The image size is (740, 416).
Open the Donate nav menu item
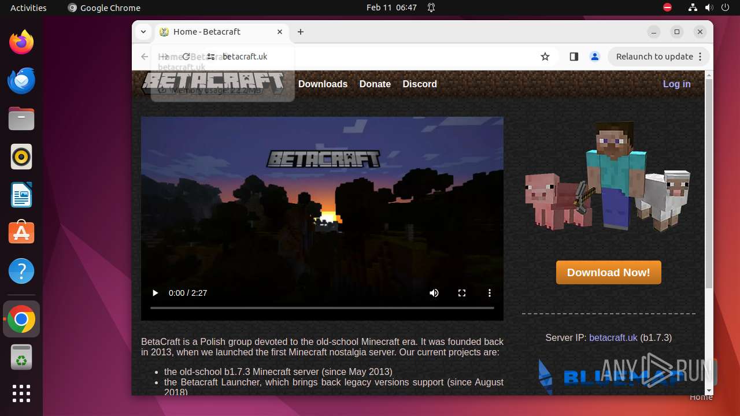point(375,84)
